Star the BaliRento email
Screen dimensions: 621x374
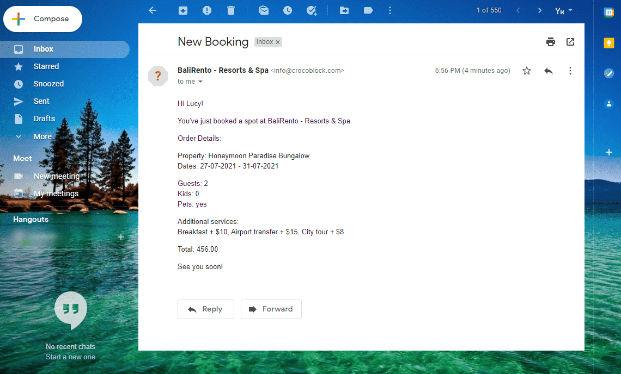point(527,71)
